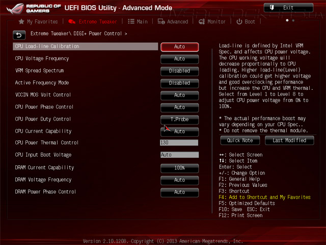
Task: Click the F2: Previous Values hint
Action: click(x=243, y=185)
